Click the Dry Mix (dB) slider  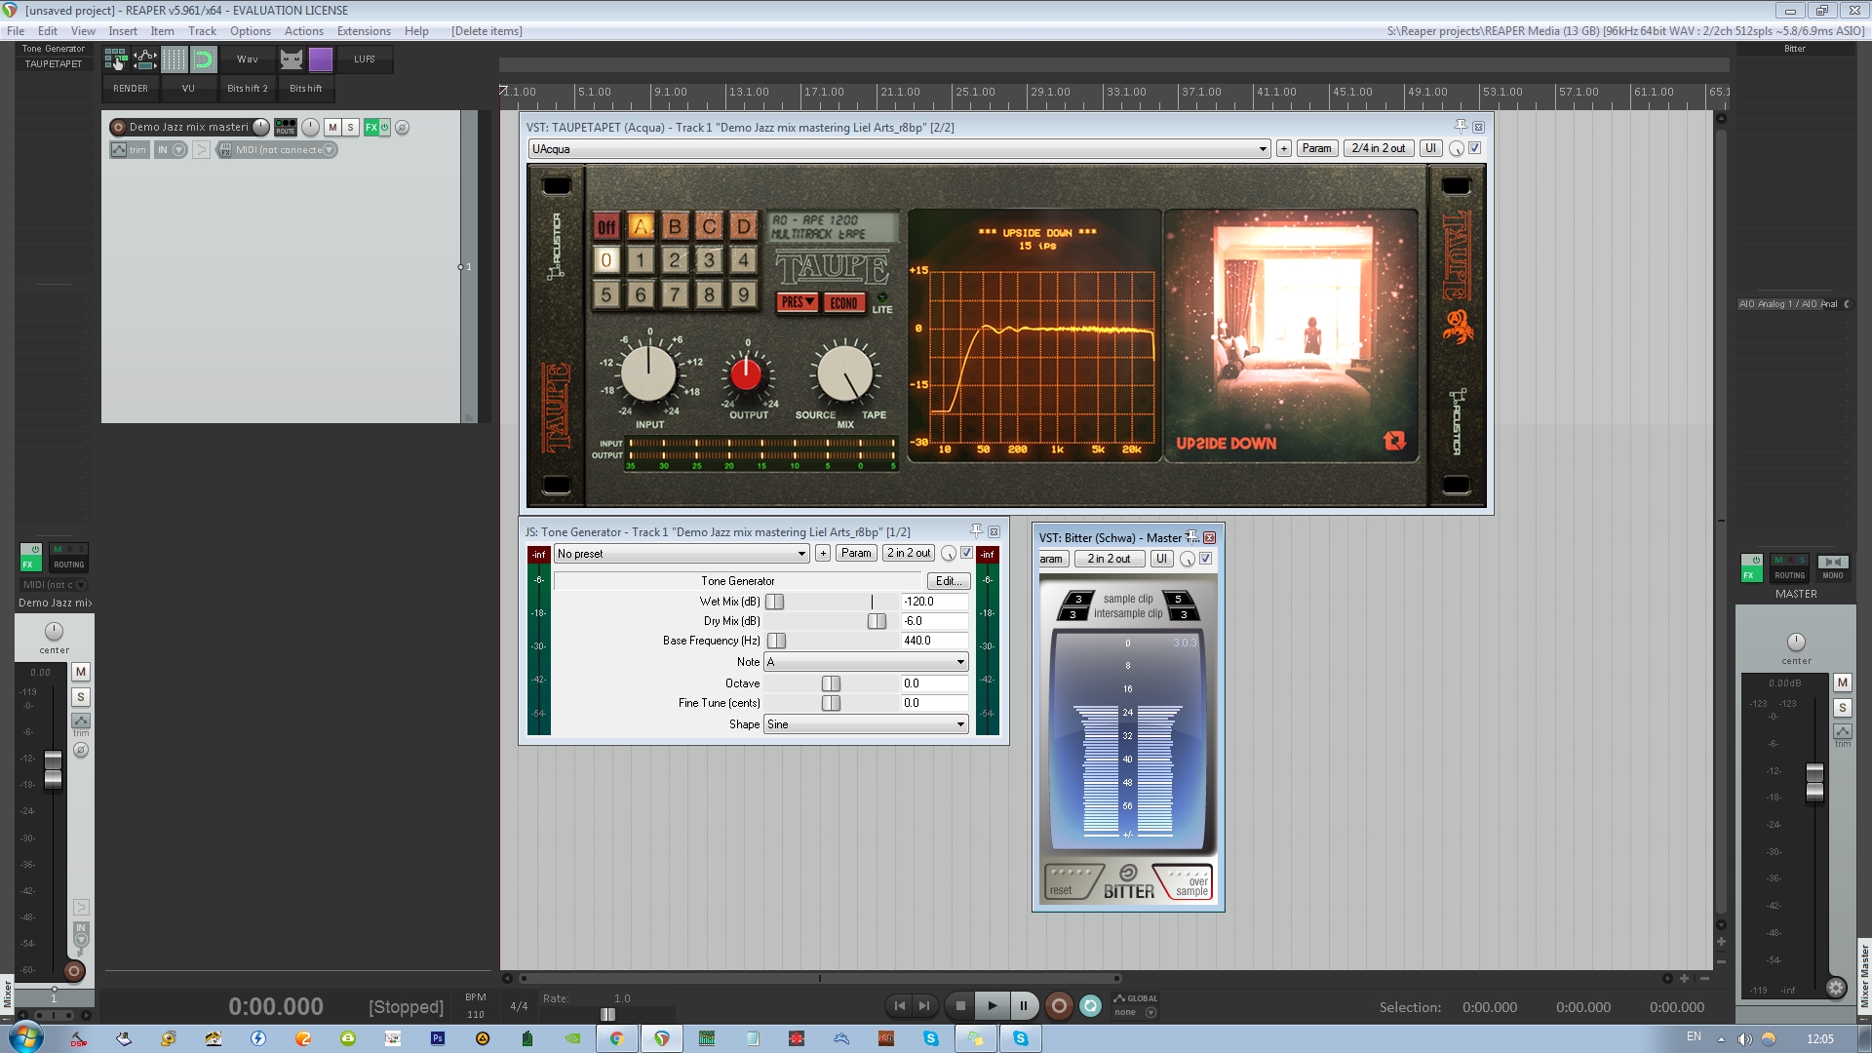point(876,621)
